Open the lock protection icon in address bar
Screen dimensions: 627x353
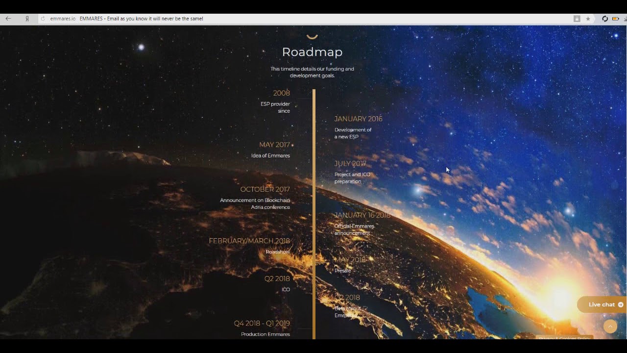(x=577, y=19)
